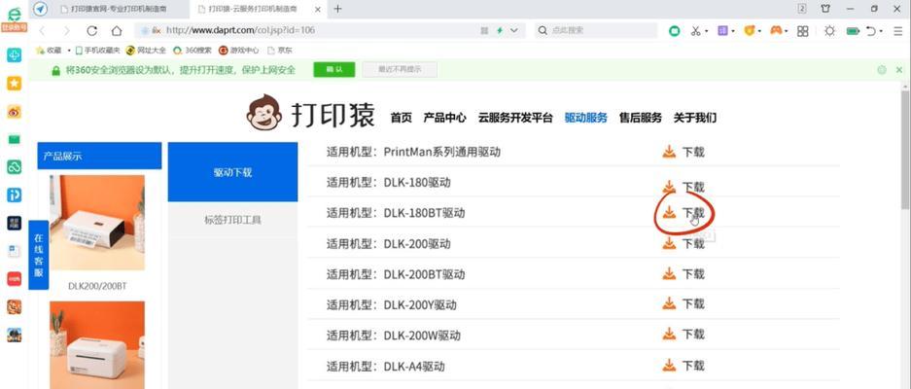Open the 售后服务 navigation item

point(641,118)
